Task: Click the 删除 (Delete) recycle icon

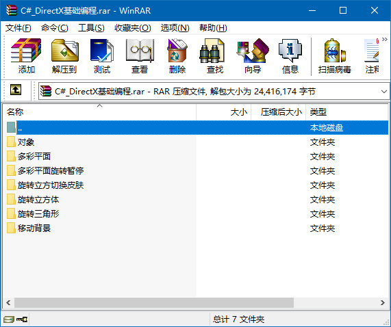Action: point(177,56)
